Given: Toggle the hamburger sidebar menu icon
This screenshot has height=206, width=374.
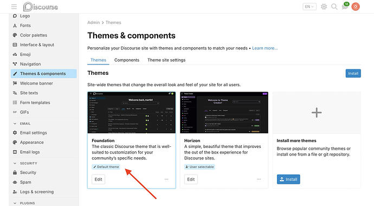Looking at the screenshot, I should click(x=14, y=7).
